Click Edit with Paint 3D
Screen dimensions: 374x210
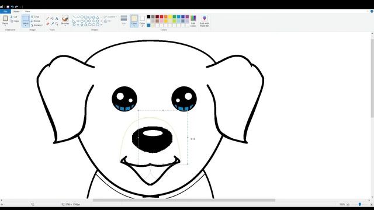coord(205,21)
